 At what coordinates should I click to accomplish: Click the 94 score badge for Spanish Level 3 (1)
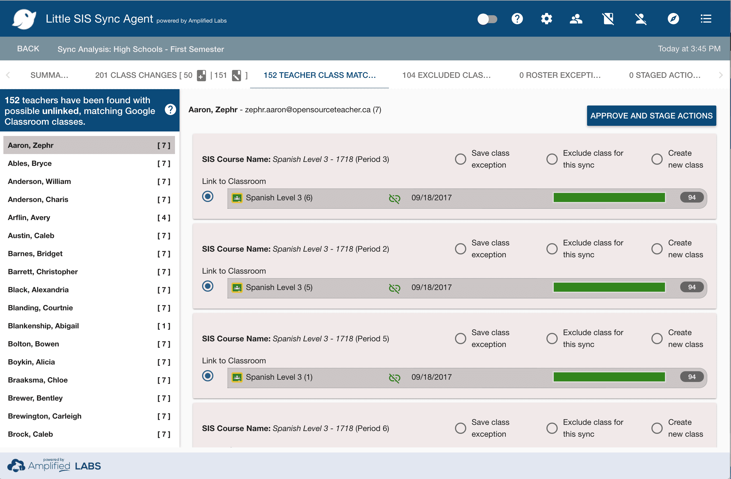click(x=691, y=377)
